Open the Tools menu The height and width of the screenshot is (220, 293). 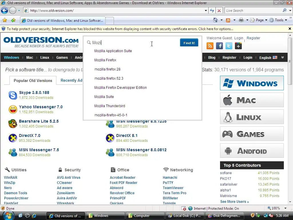tap(278, 20)
